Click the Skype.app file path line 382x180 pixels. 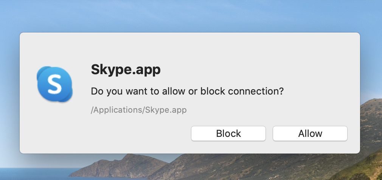(x=139, y=110)
